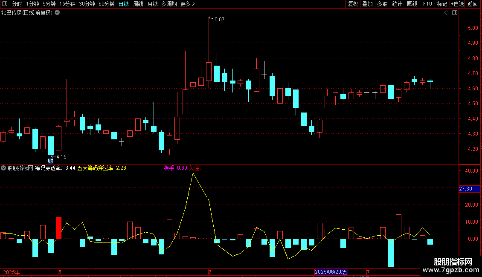Switch to 月线 monthly chart
The width and height of the screenshot is (482, 277).
tap(152, 4)
